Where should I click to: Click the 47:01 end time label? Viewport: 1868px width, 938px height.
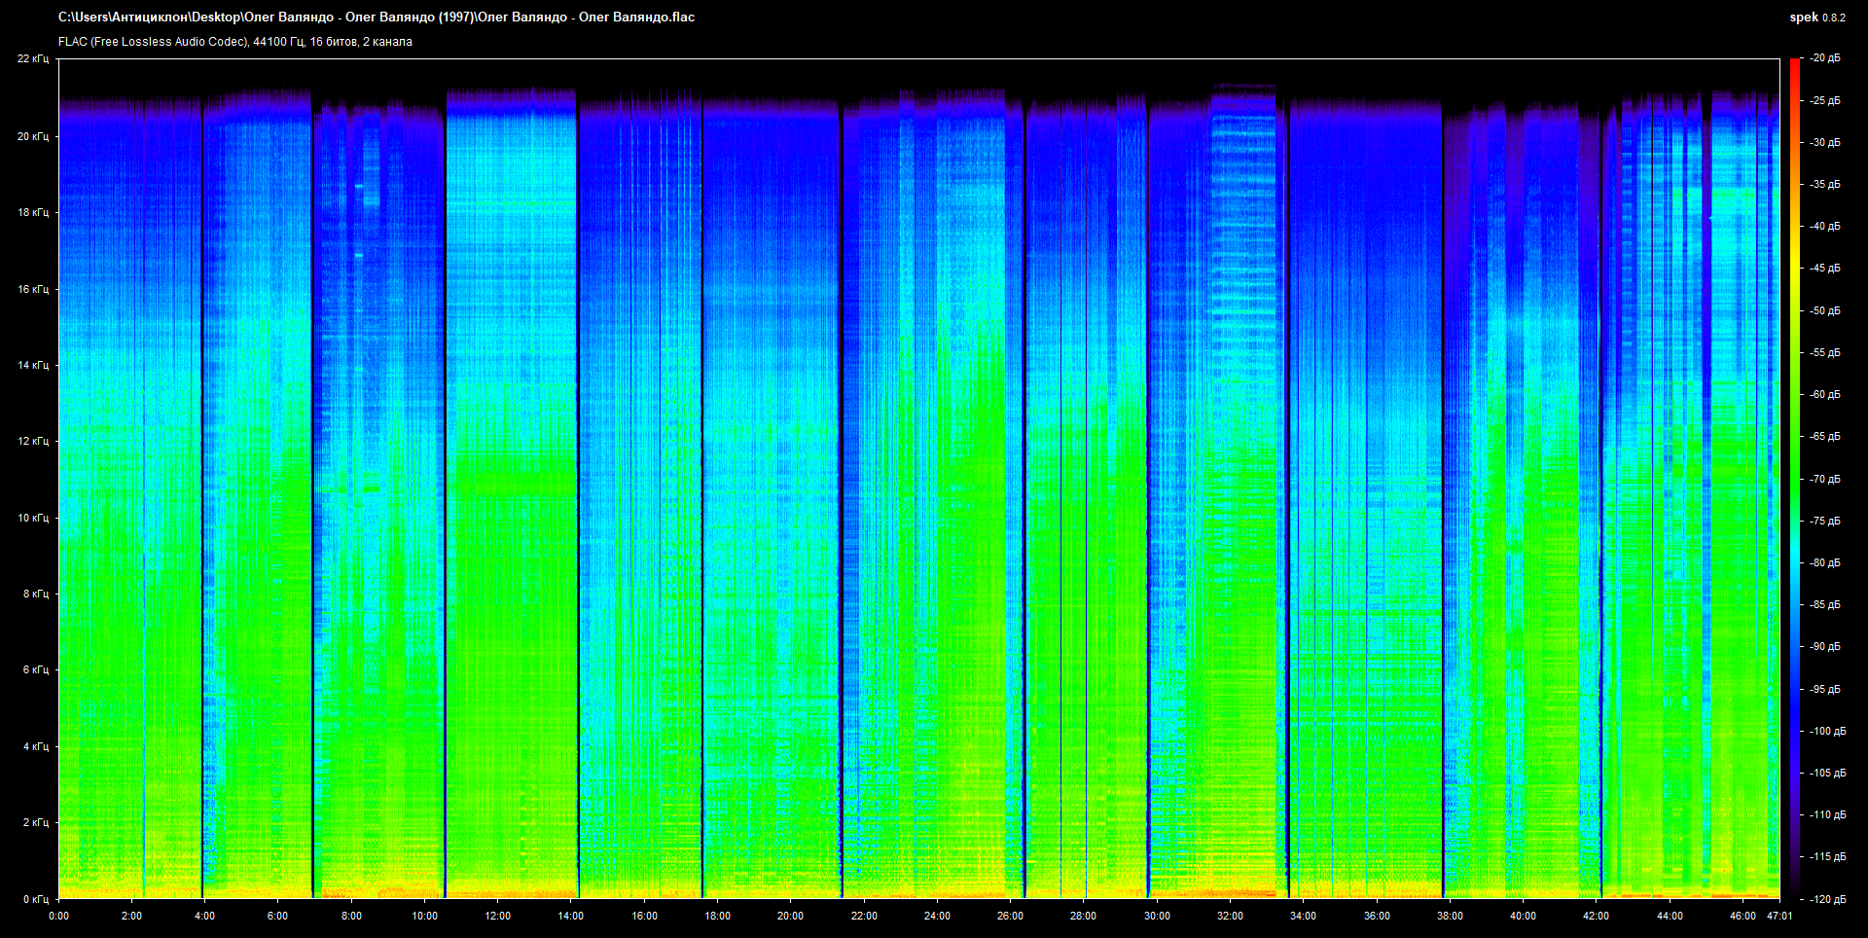1779,916
